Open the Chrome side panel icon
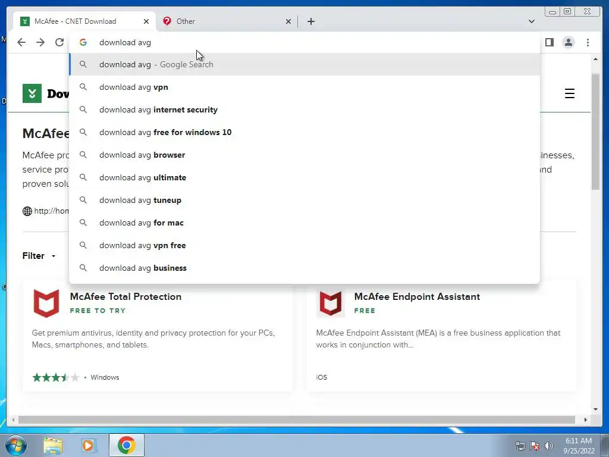The image size is (609, 457). pos(549,42)
